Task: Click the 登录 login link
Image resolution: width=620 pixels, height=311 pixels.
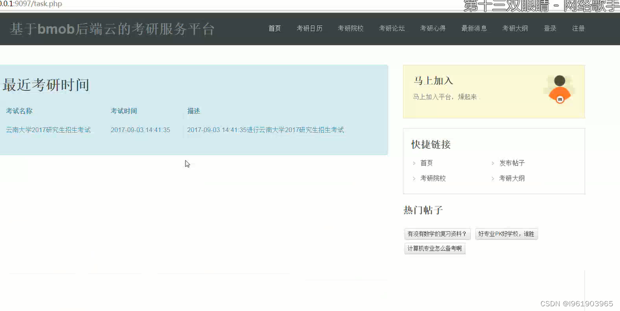Action: coord(550,28)
